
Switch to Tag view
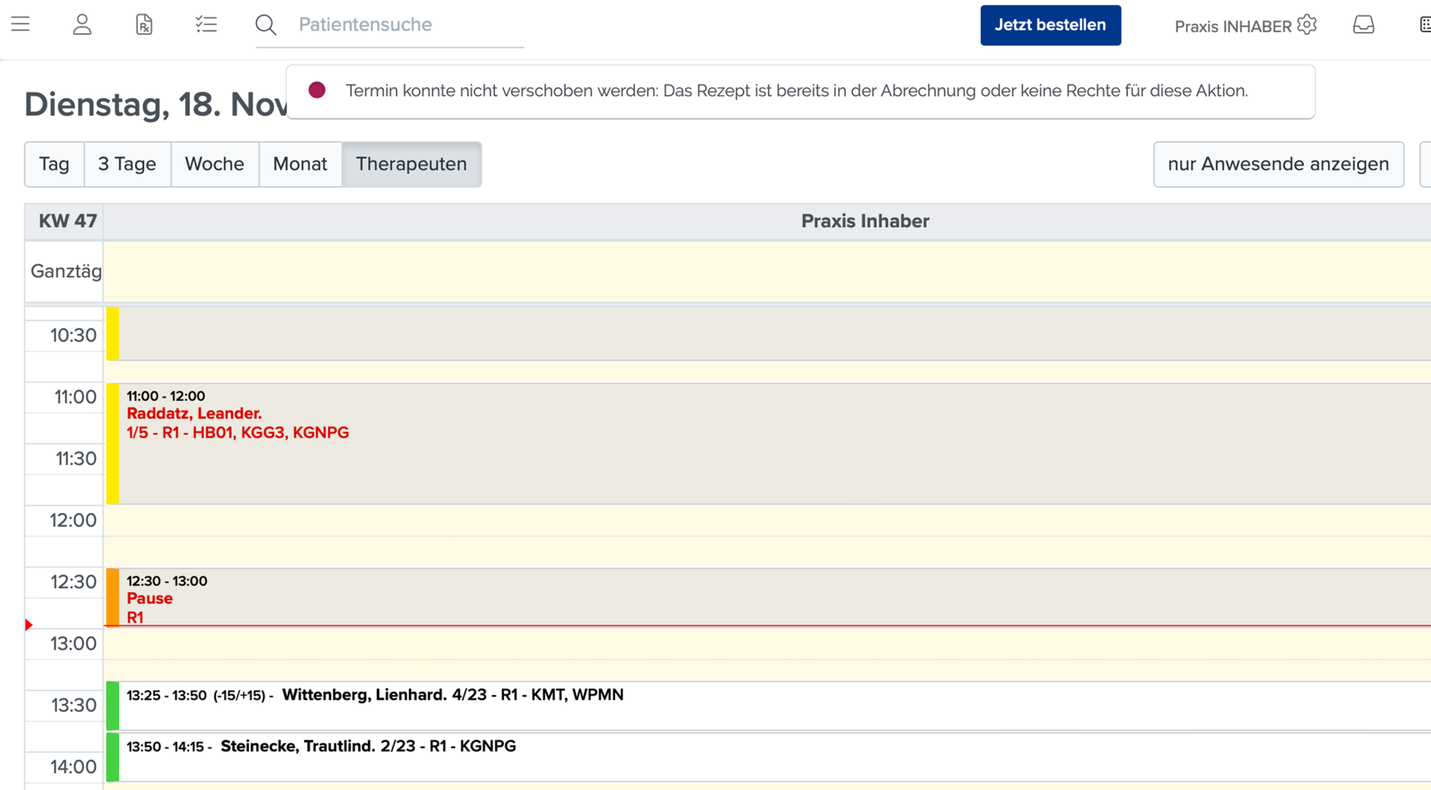[54, 164]
